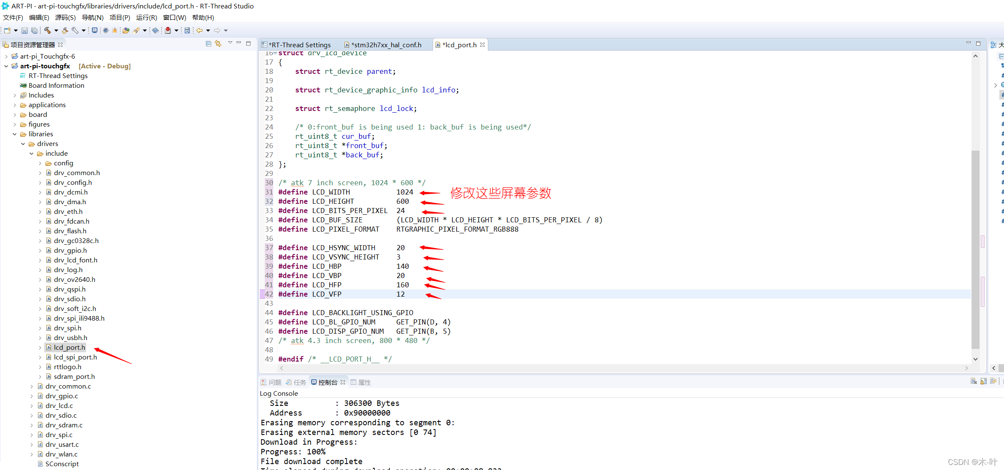The height and width of the screenshot is (470, 1004).
Task: Expand the Includes folder
Action: 15,95
